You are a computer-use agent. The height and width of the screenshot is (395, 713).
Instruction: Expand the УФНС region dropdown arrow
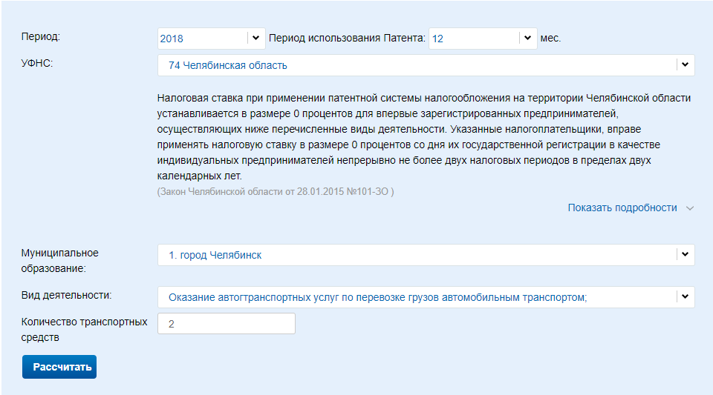[x=685, y=65]
